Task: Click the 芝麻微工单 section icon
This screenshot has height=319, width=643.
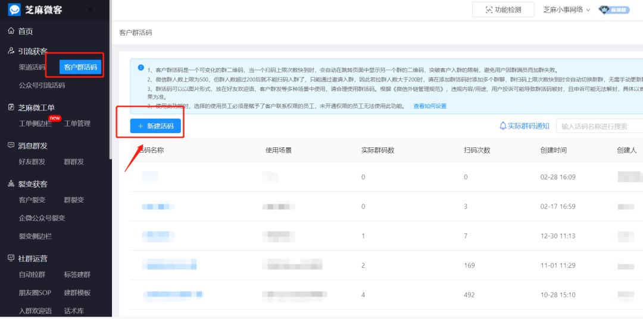Action: (x=11, y=108)
